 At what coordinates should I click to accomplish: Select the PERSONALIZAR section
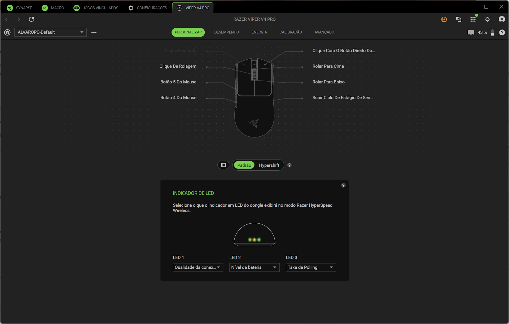[188, 32]
